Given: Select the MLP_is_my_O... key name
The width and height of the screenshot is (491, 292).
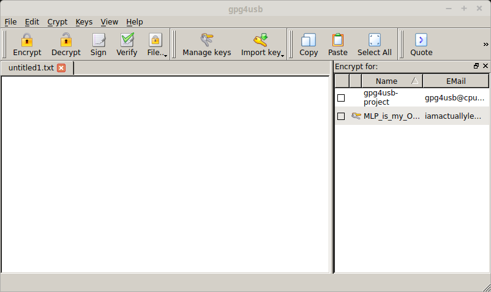Looking at the screenshot, I should click(391, 116).
